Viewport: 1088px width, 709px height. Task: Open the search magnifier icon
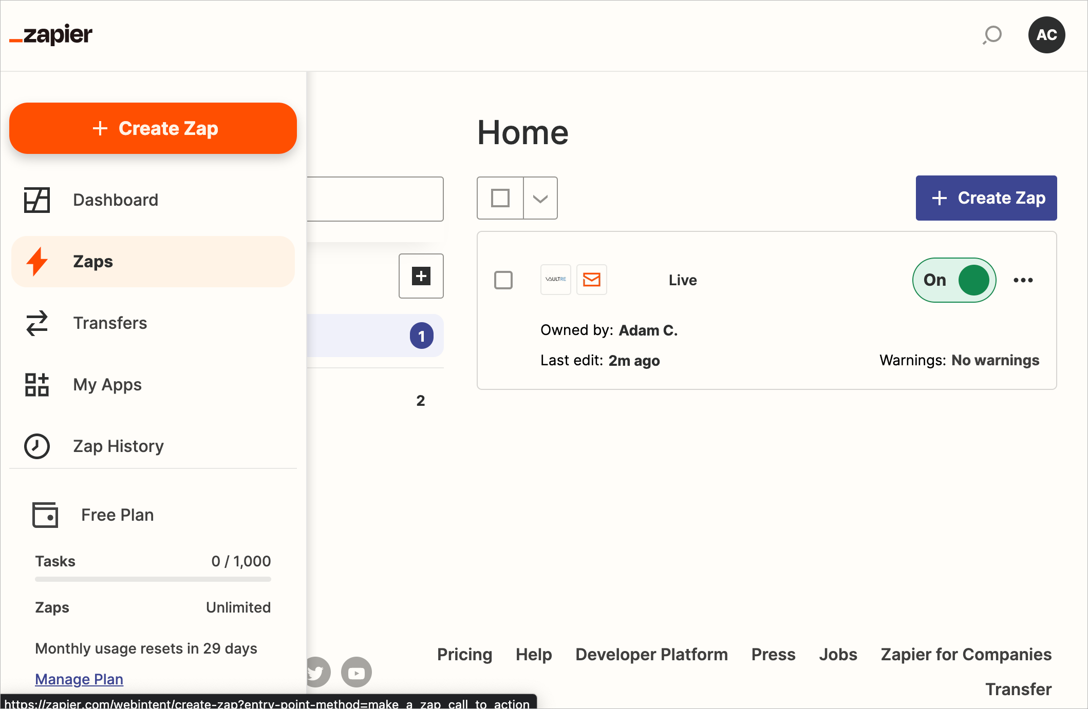click(x=992, y=35)
